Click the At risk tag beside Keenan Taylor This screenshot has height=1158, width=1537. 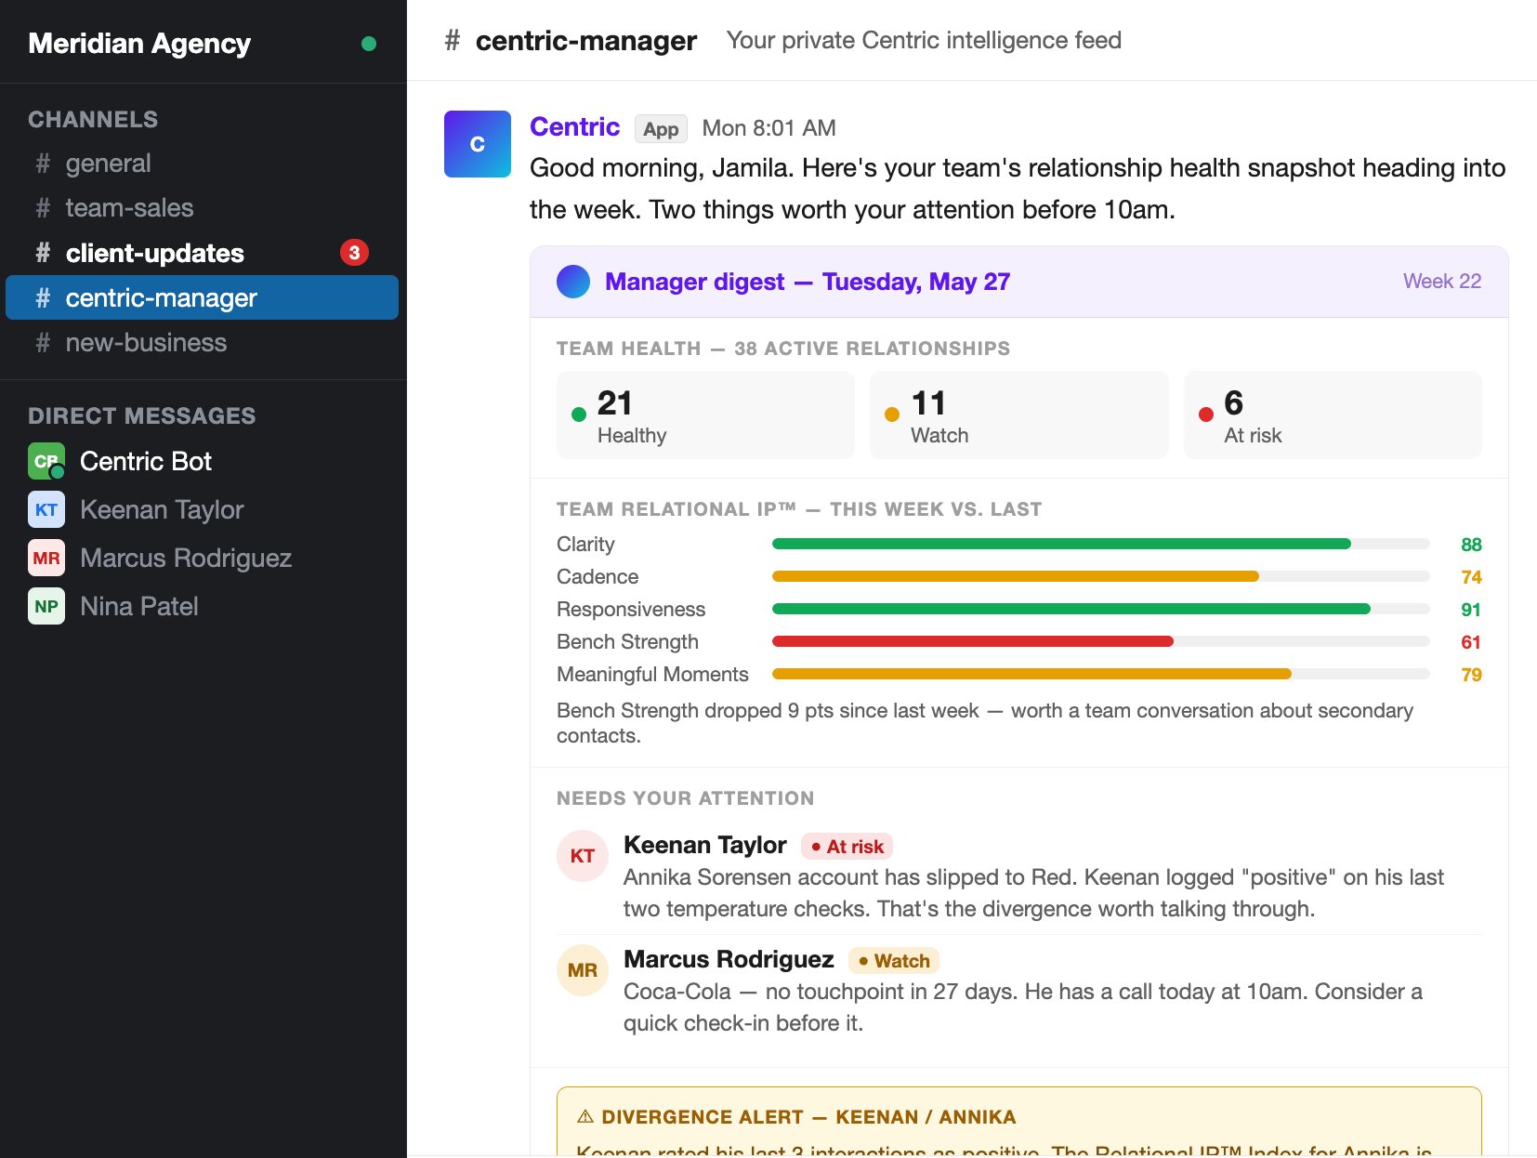click(x=847, y=847)
